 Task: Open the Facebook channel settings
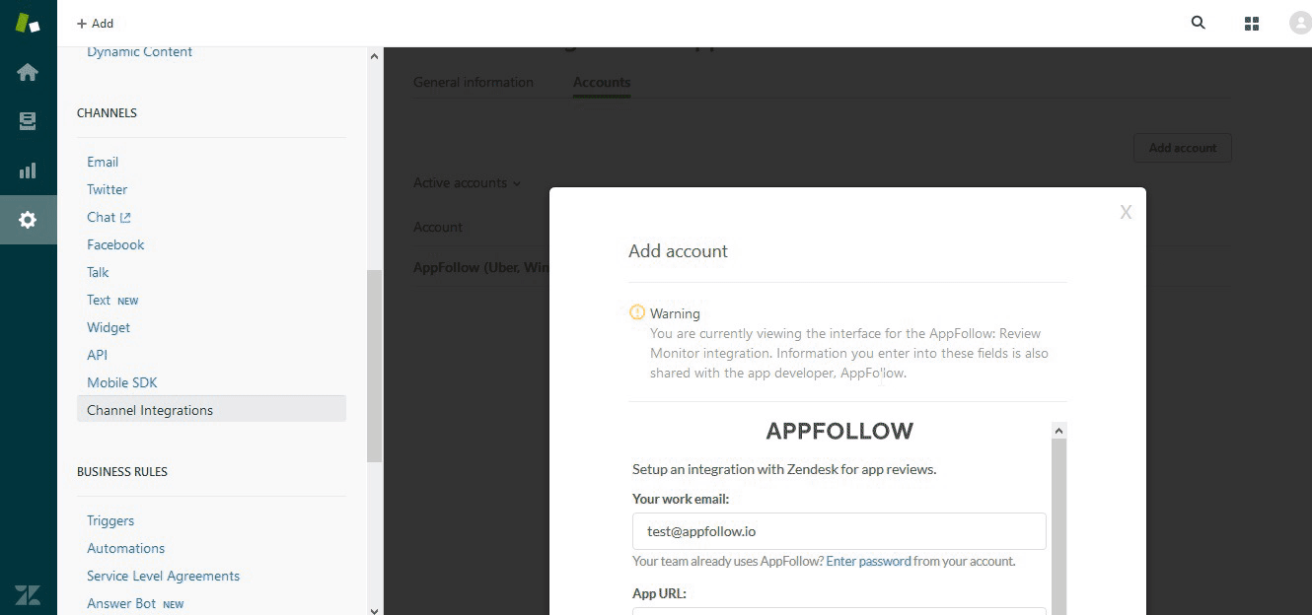click(x=115, y=244)
